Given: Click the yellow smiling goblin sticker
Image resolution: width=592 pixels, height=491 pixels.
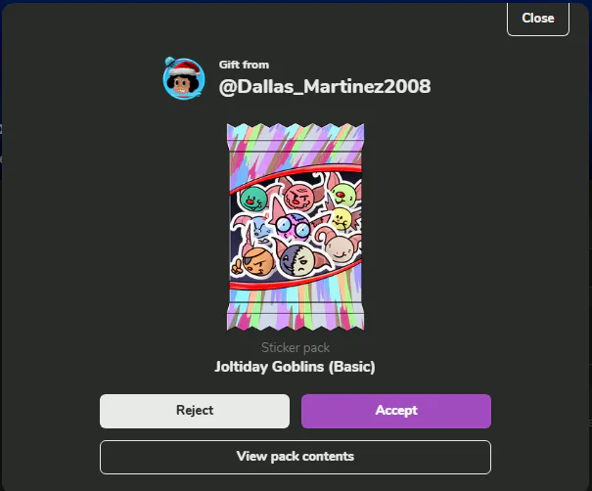Looking at the screenshot, I should (x=342, y=218).
